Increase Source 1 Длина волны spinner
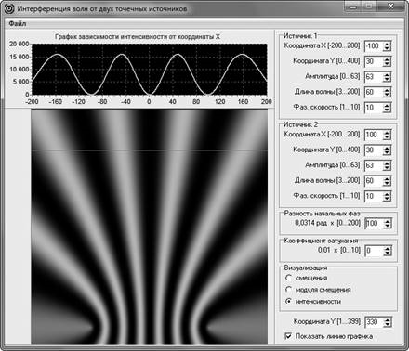Viewport: 409px width, 351px height. tap(387, 90)
